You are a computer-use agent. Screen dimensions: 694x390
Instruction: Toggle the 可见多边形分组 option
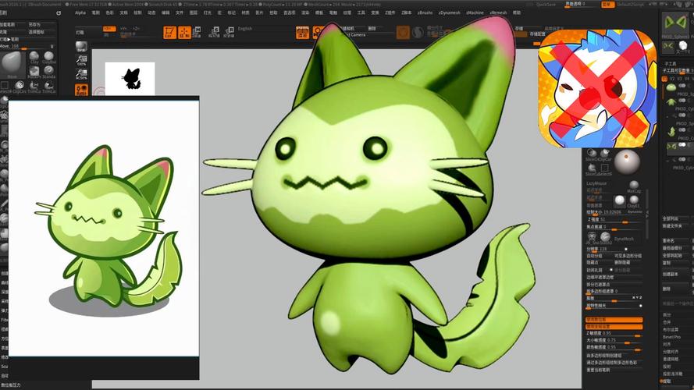point(627,256)
